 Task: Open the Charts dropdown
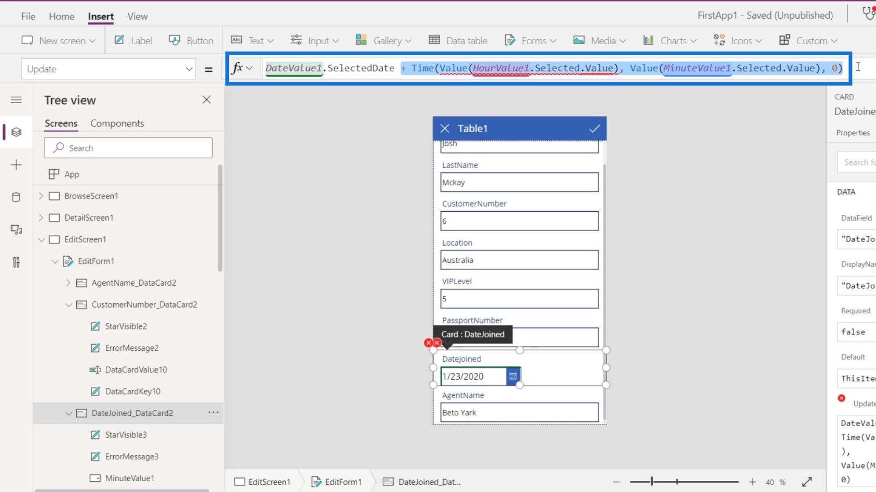(x=670, y=41)
